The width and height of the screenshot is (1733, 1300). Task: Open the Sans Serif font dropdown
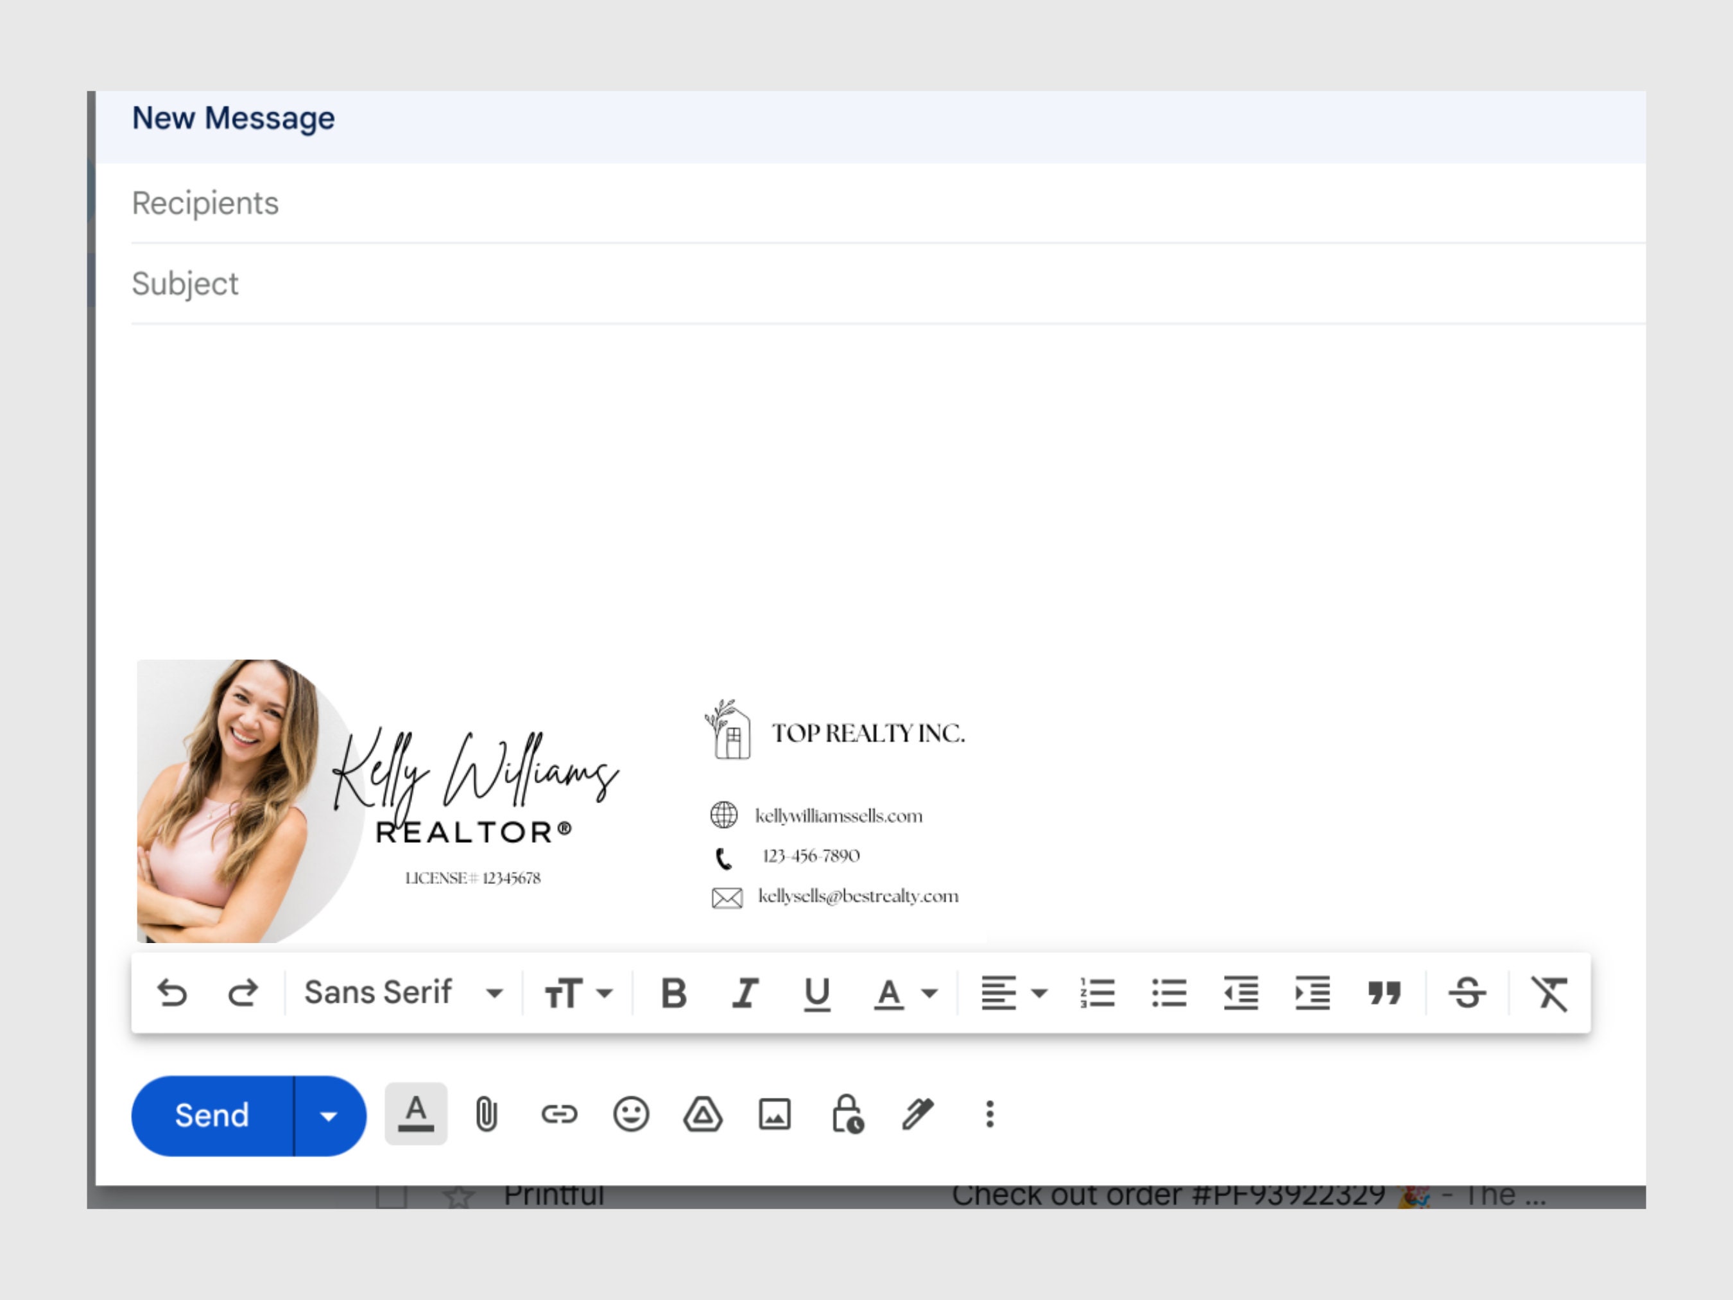tap(401, 991)
